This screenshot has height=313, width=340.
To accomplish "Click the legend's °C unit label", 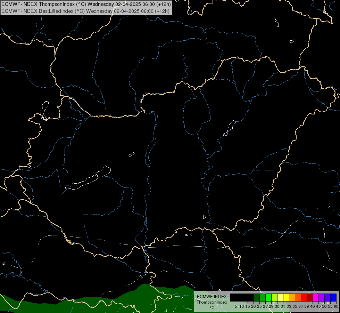I will pyautogui.click(x=212, y=307).
